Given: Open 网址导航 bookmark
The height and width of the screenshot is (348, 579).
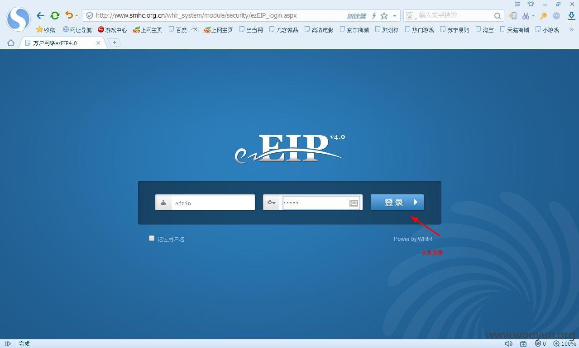Looking at the screenshot, I should [x=77, y=30].
